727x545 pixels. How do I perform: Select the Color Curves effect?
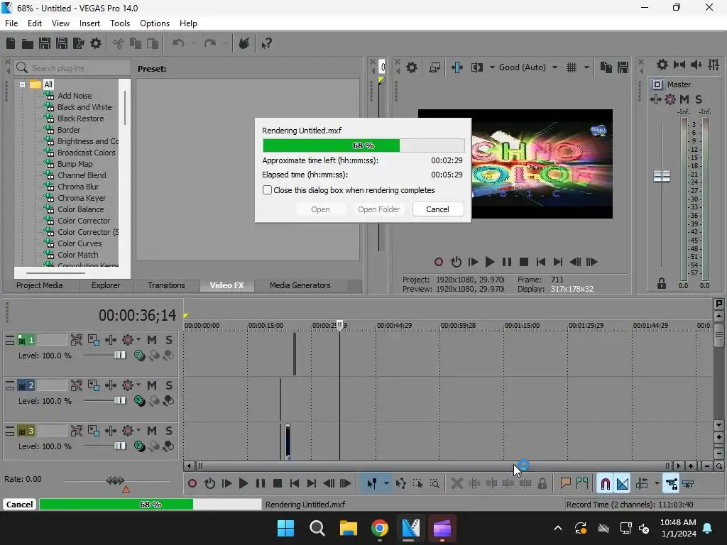click(80, 243)
